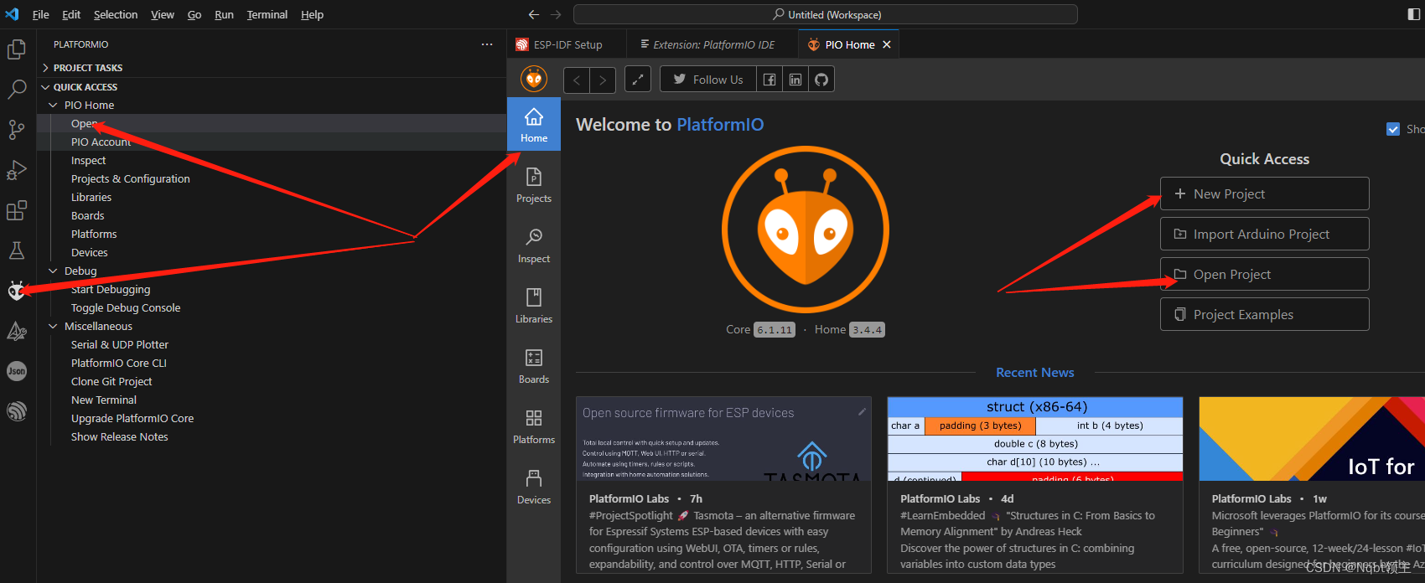Open the Espressif ESP-IDF view in activity bar
This screenshot has height=583, width=1425.
coord(17,411)
